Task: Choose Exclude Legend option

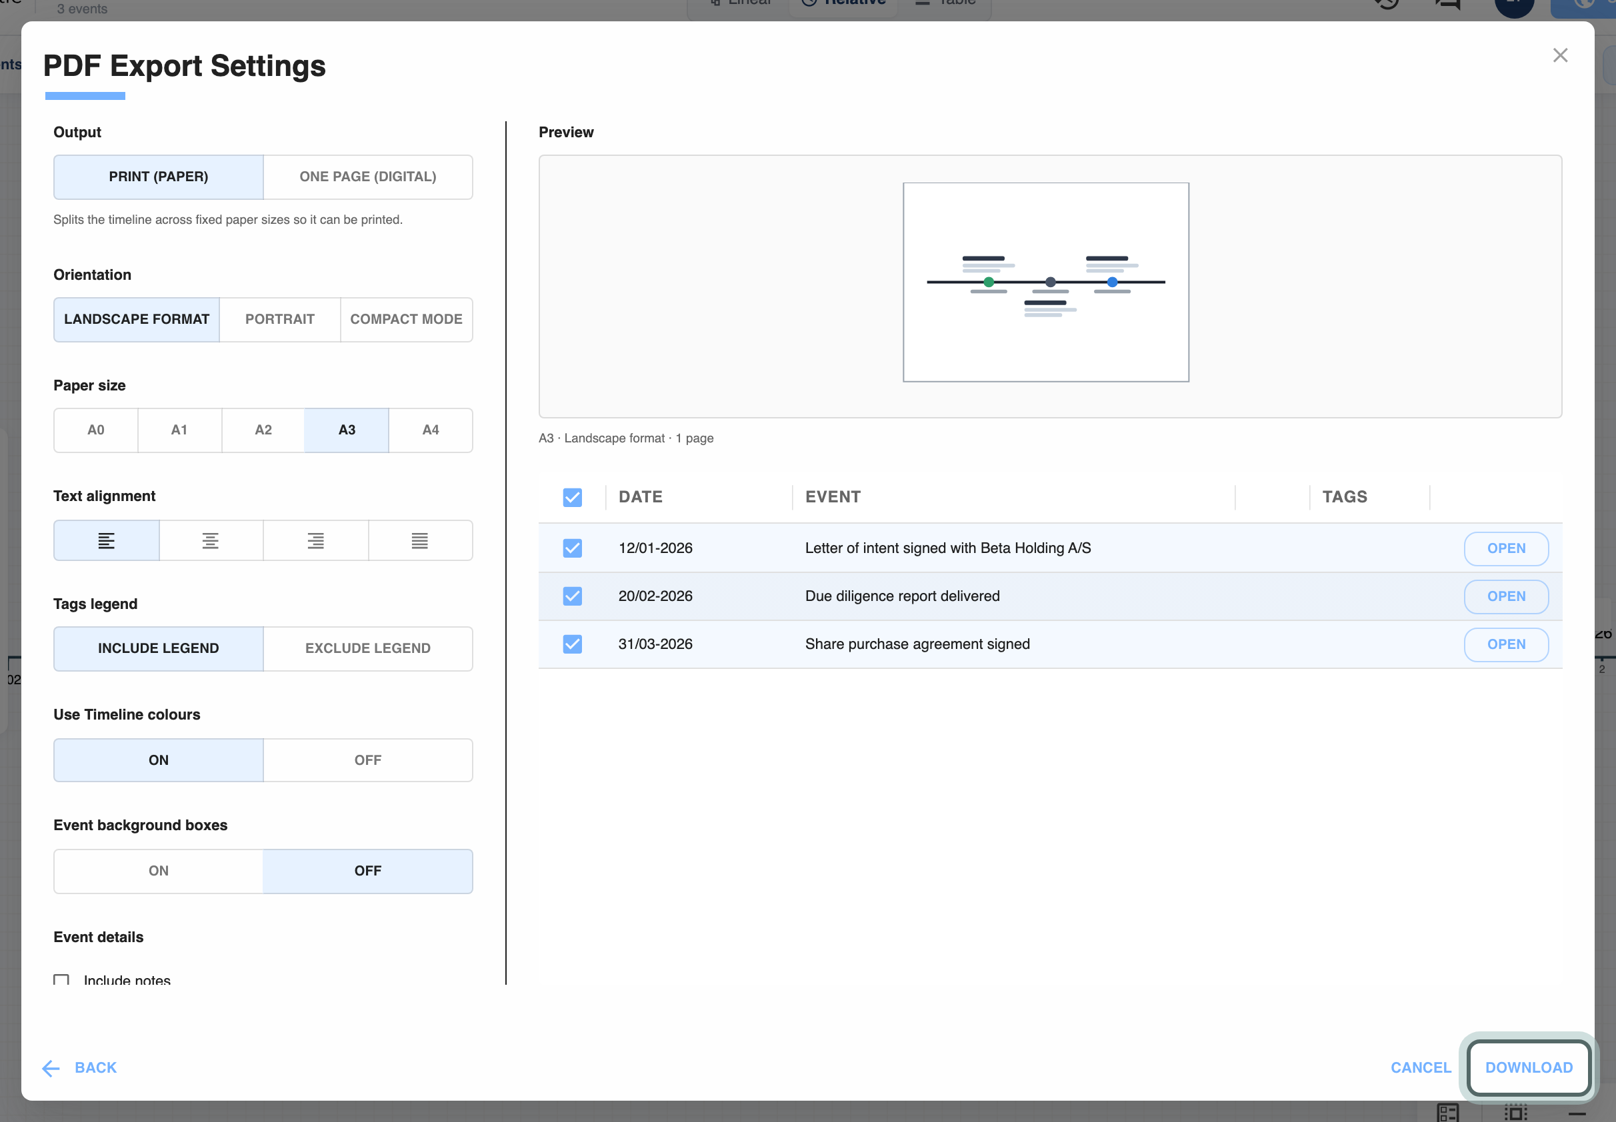Action: coord(368,649)
